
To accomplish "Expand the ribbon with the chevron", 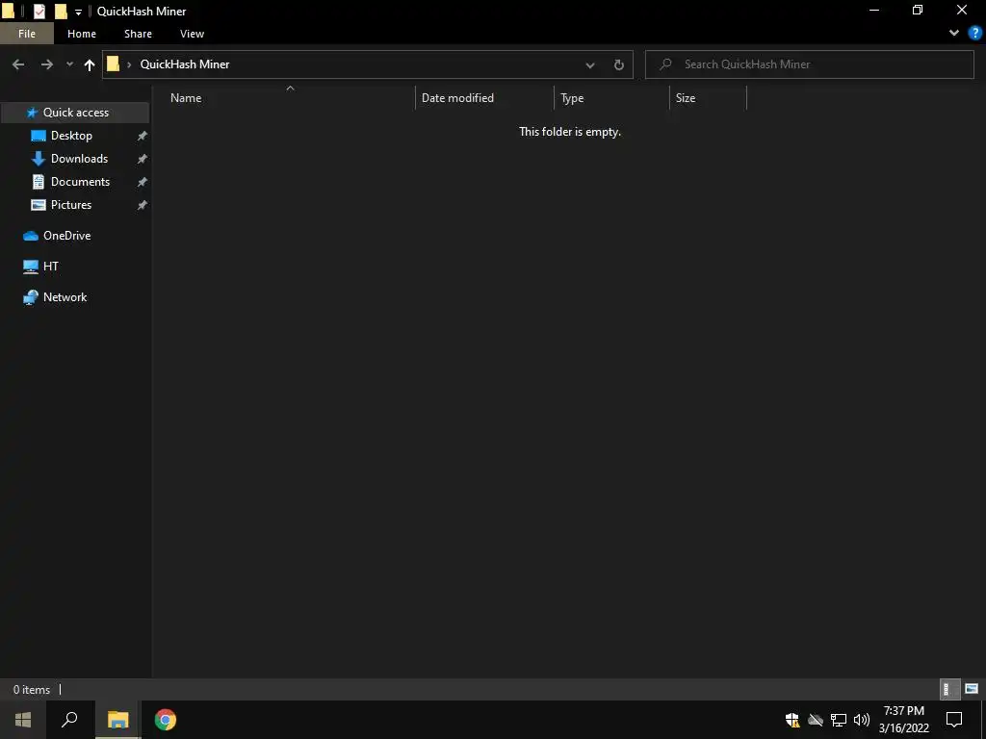I will pyautogui.click(x=954, y=34).
